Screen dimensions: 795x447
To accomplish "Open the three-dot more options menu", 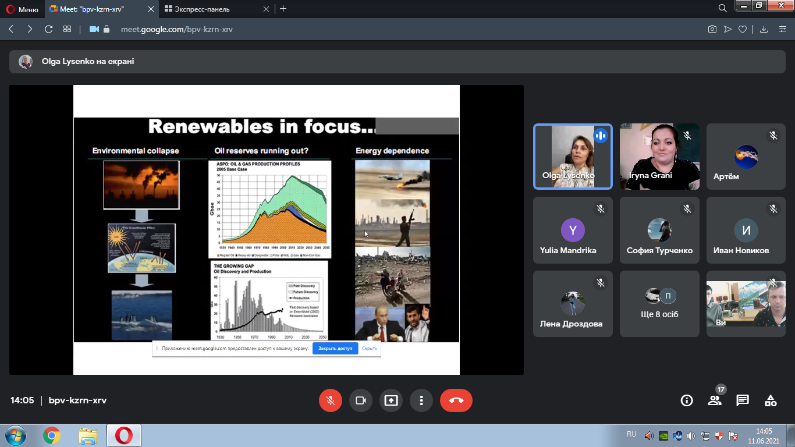I will pyautogui.click(x=421, y=400).
